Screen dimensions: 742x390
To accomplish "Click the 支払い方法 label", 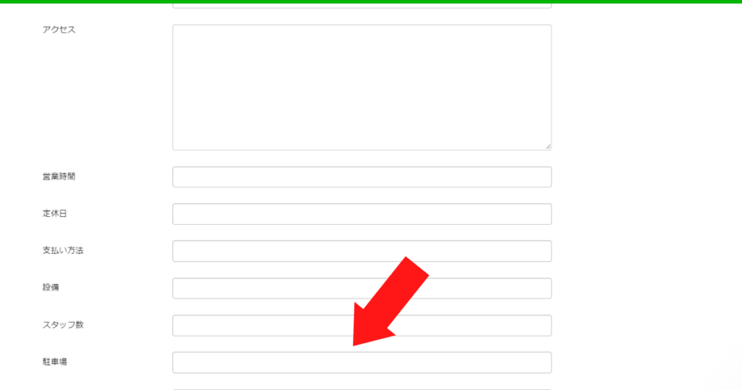I will coord(63,250).
